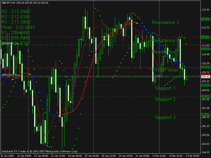Click the '31 Jan 04:00' time label
This screenshot has height=158, width=211.
[142, 156]
